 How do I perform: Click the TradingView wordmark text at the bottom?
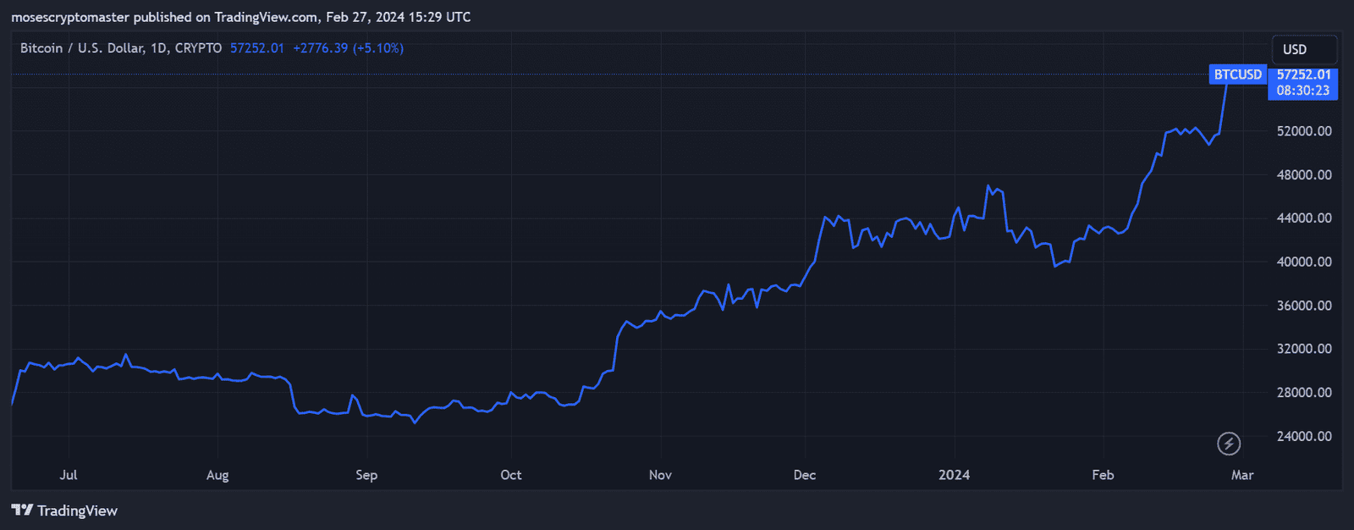[x=77, y=511]
